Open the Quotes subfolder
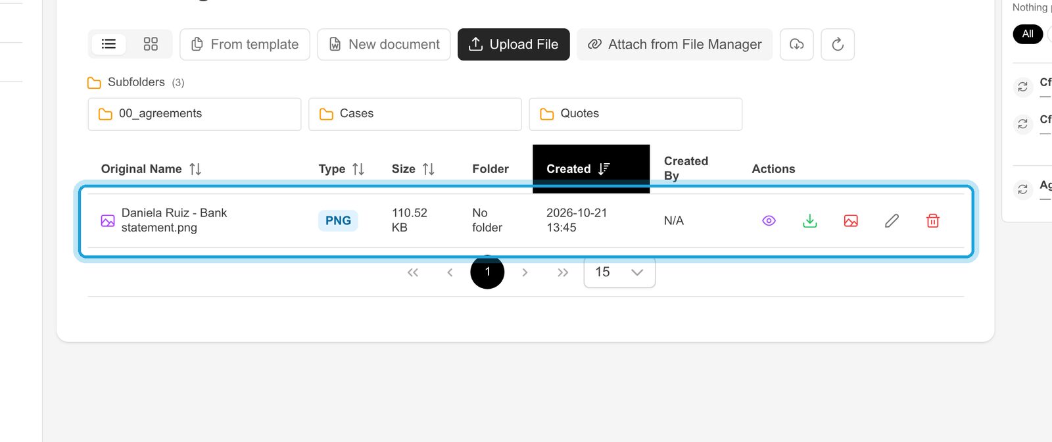This screenshot has height=442, width=1052. [636, 114]
